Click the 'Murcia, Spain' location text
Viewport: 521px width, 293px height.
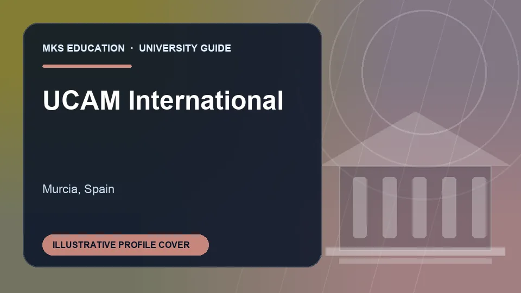click(x=78, y=189)
